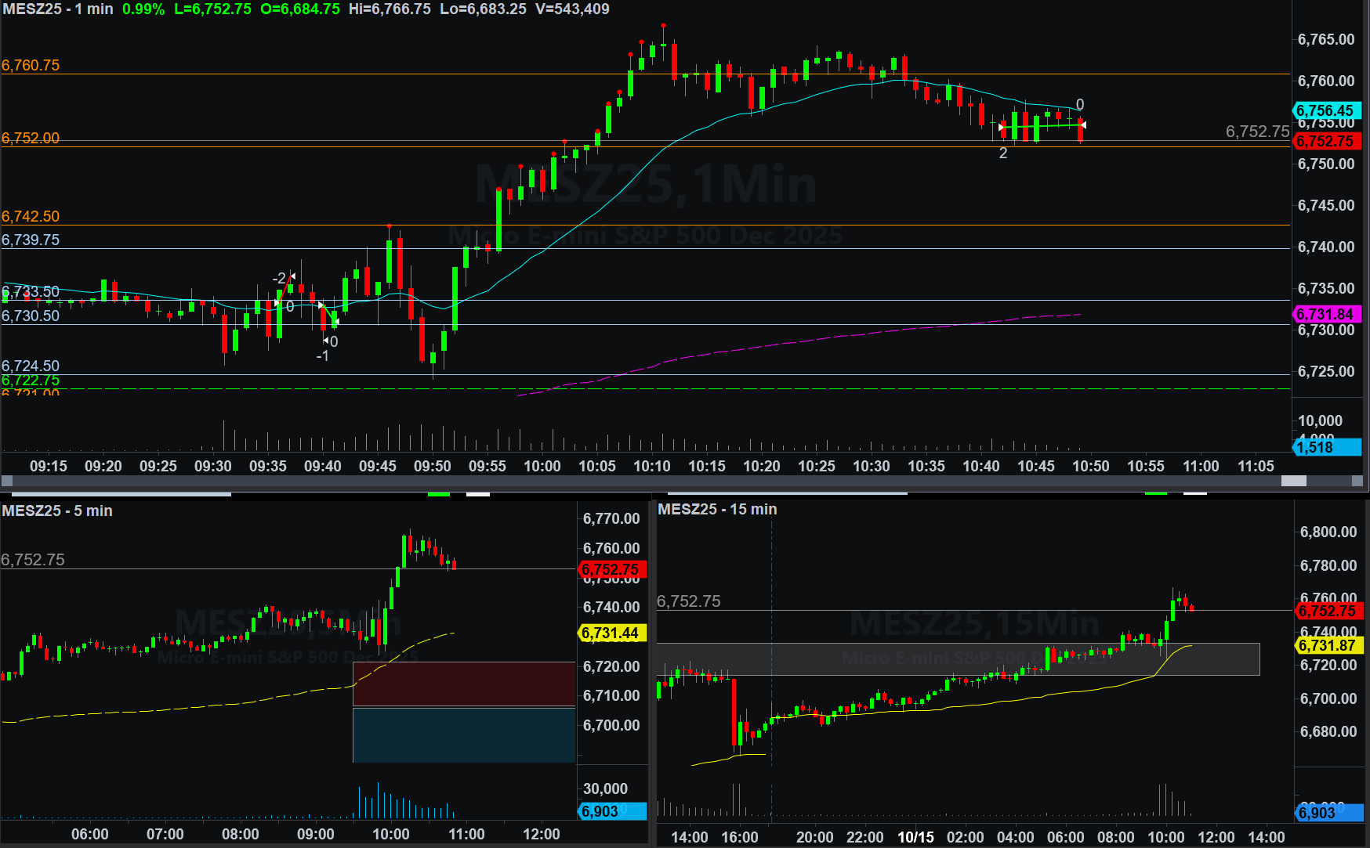Click the yellow 6,731.87 tag on 15 min chart
The image size is (1370, 848).
[x=1328, y=646]
